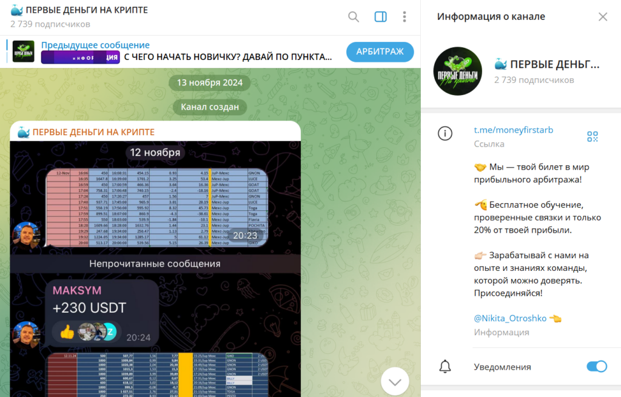Toggle the Уведомления notifications switch
This screenshot has width=621, height=397.
[597, 367]
